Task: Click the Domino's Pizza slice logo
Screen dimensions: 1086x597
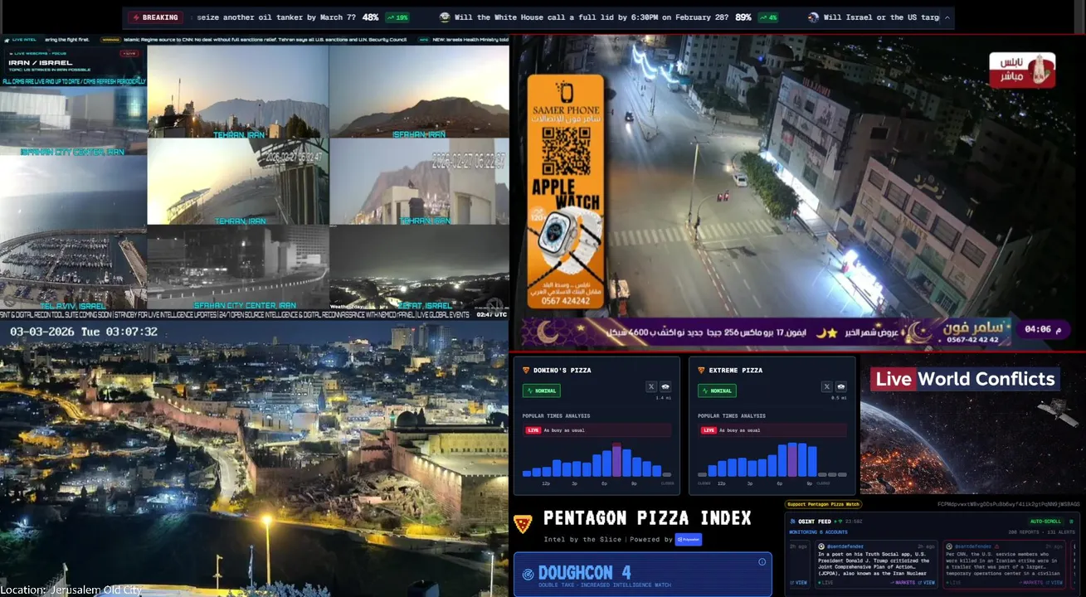Action: point(525,370)
